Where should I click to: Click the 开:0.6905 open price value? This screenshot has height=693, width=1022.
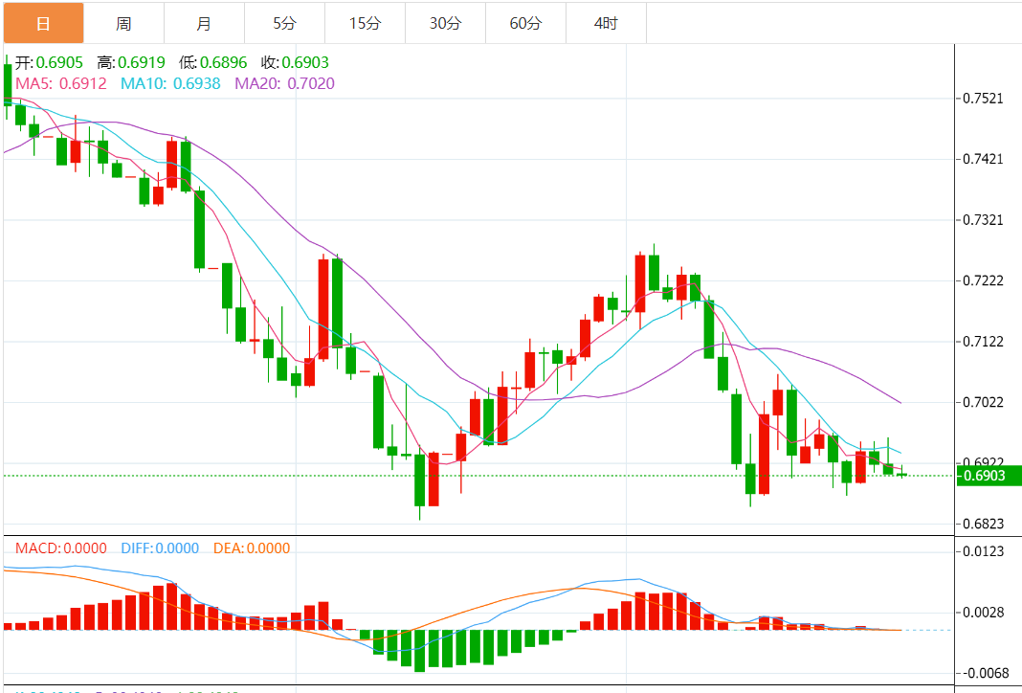pos(50,62)
